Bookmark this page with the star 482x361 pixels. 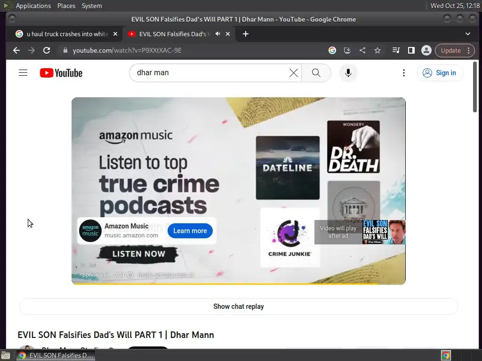pos(378,50)
